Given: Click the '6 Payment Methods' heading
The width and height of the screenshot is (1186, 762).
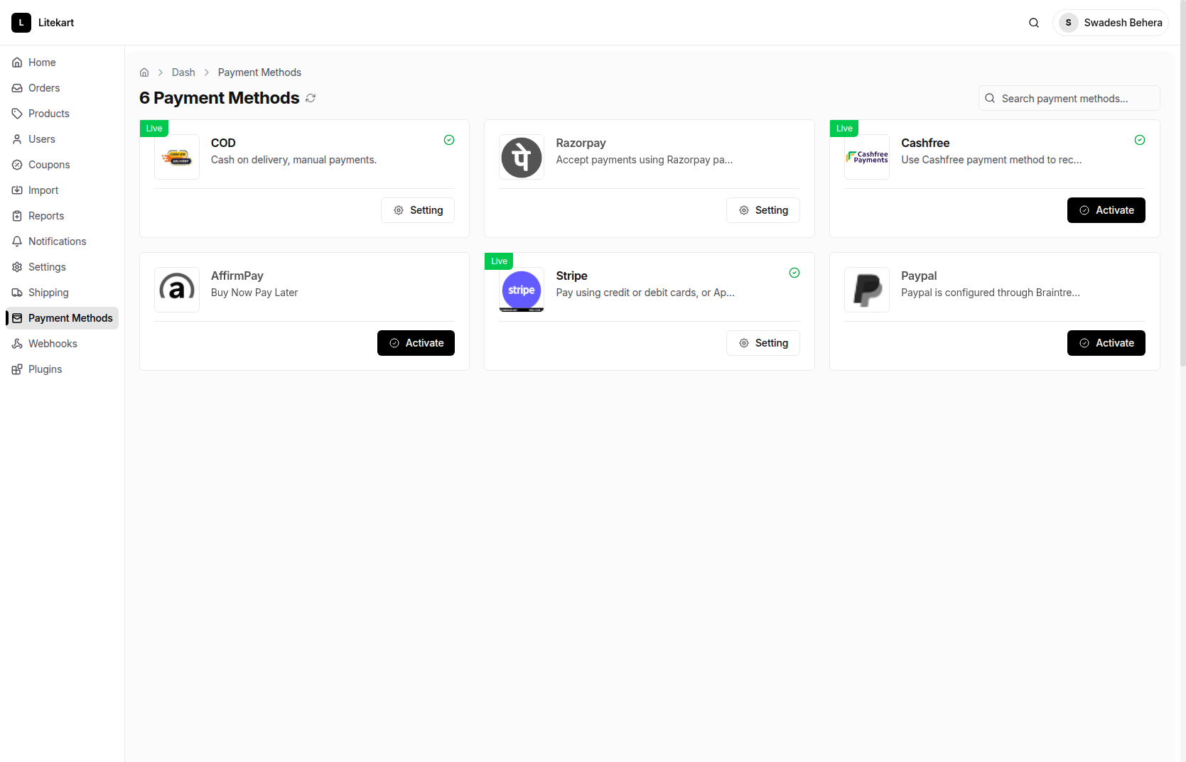Looking at the screenshot, I should pyautogui.click(x=220, y=98).
